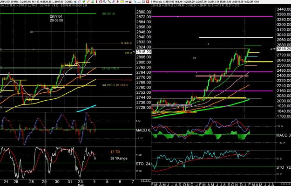Click date label 28 on time axis
291x186 pixels.
click(31, 182)
